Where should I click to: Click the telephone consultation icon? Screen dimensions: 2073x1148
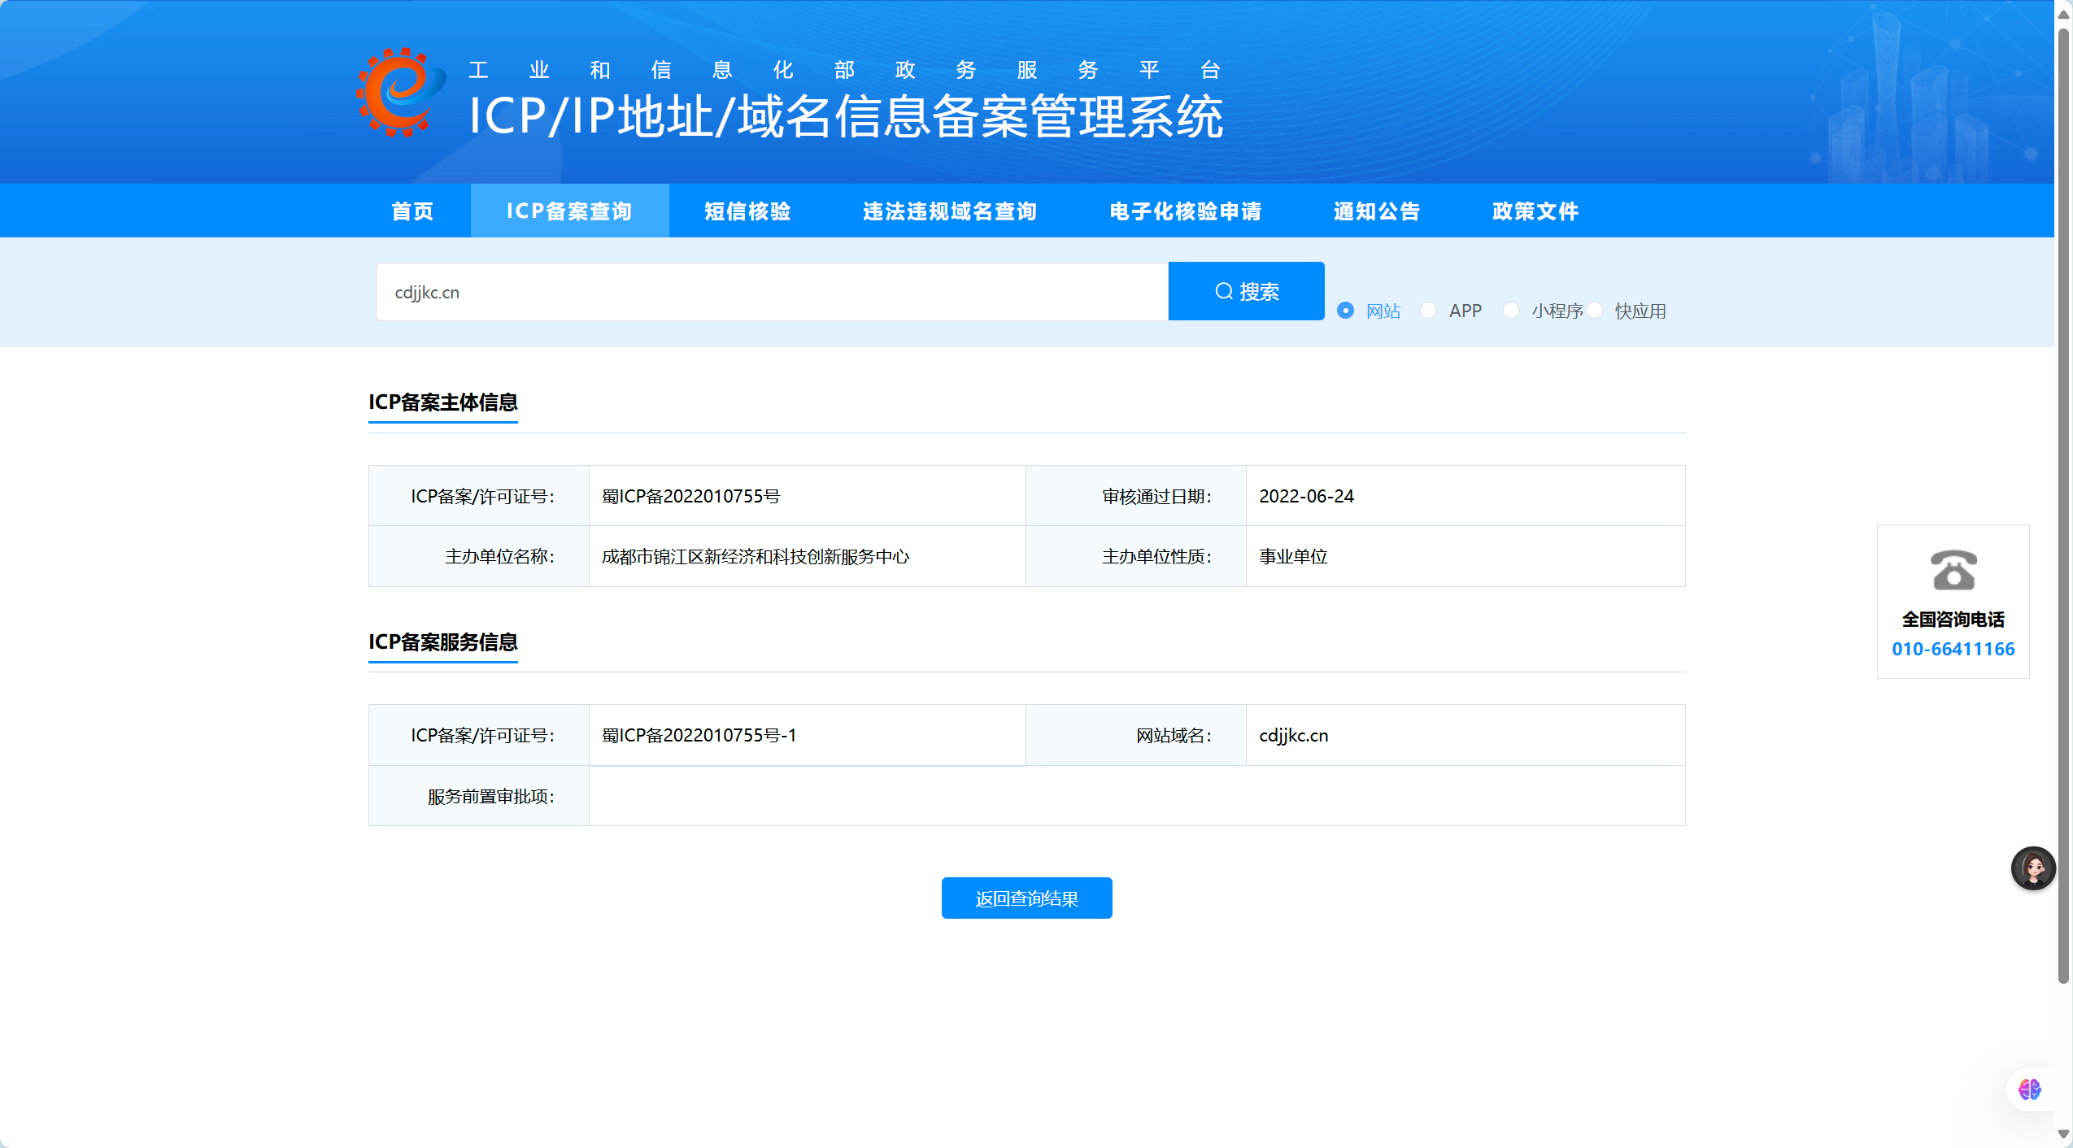coord(1953,570)
